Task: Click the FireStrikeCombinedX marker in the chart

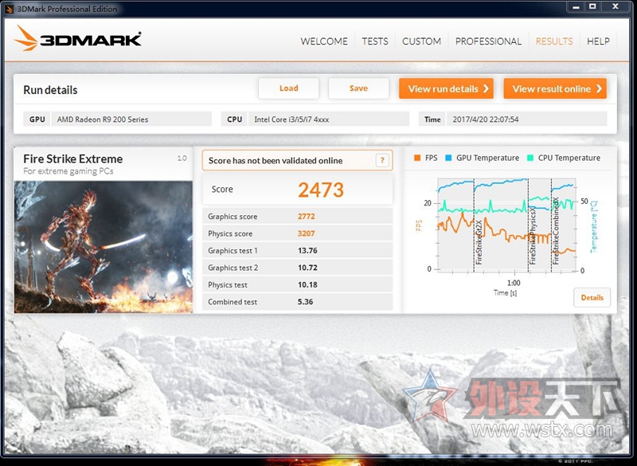Action: click(x=556, y=231)
